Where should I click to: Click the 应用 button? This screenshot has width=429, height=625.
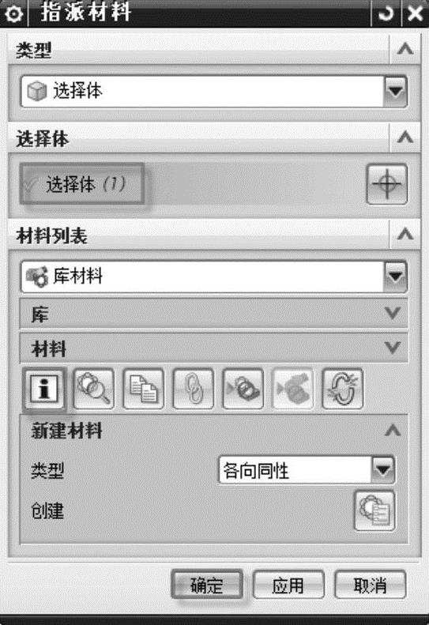[x=288, y=585]
